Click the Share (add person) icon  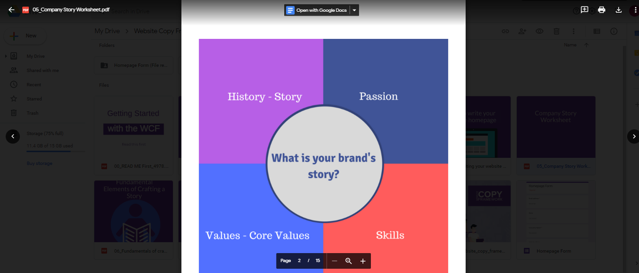(x=522, y=31)
